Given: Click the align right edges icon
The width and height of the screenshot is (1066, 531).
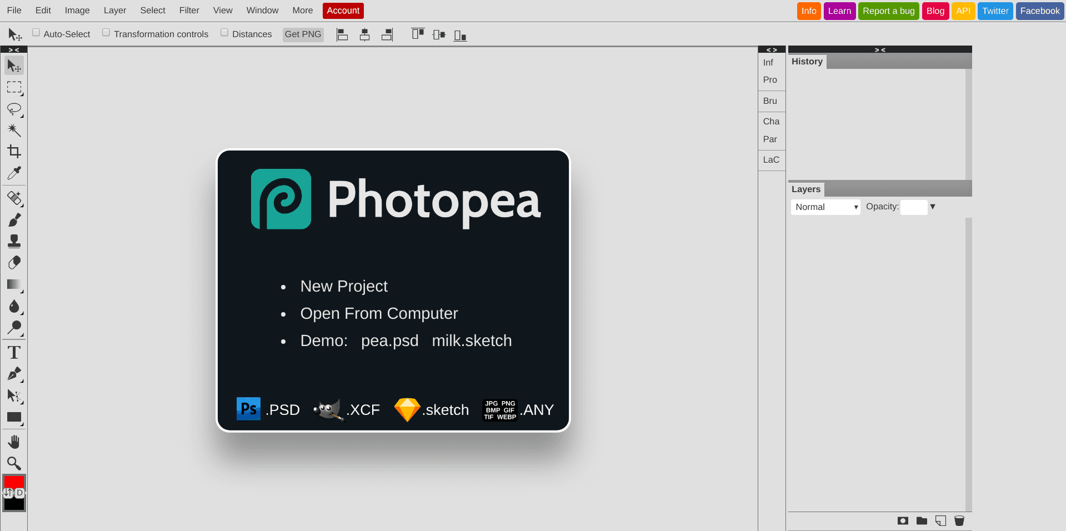Looking at the screenshot, I should click(387, 35).
